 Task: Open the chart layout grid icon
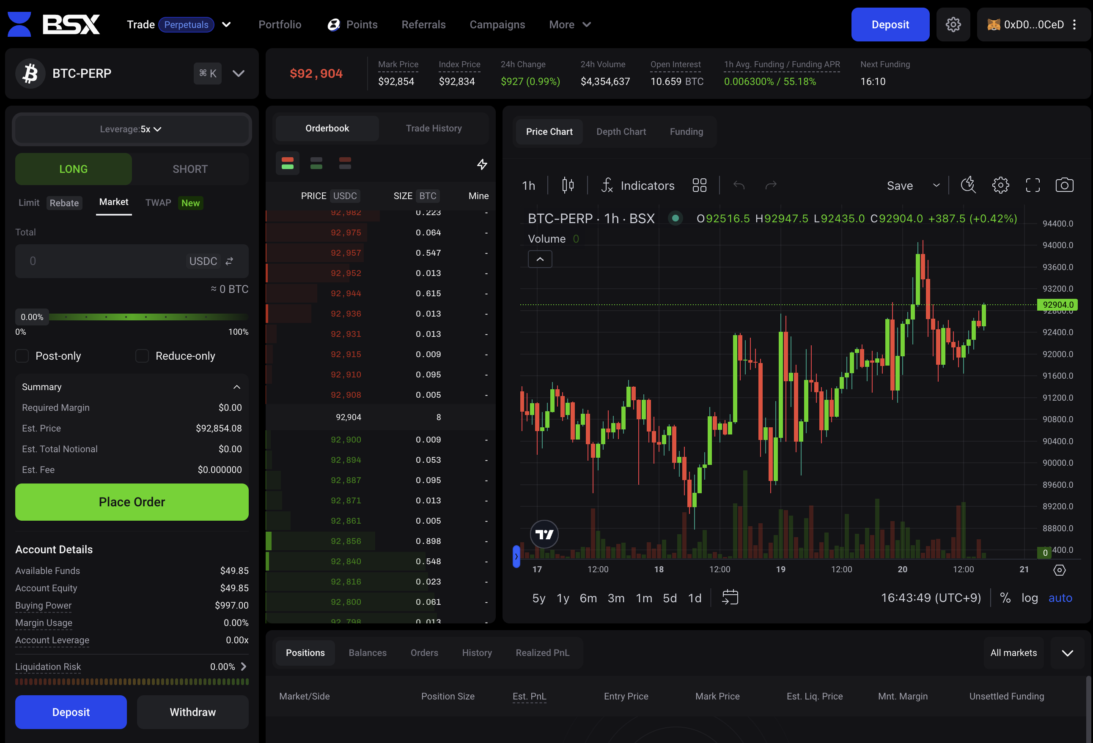[699, 185]
